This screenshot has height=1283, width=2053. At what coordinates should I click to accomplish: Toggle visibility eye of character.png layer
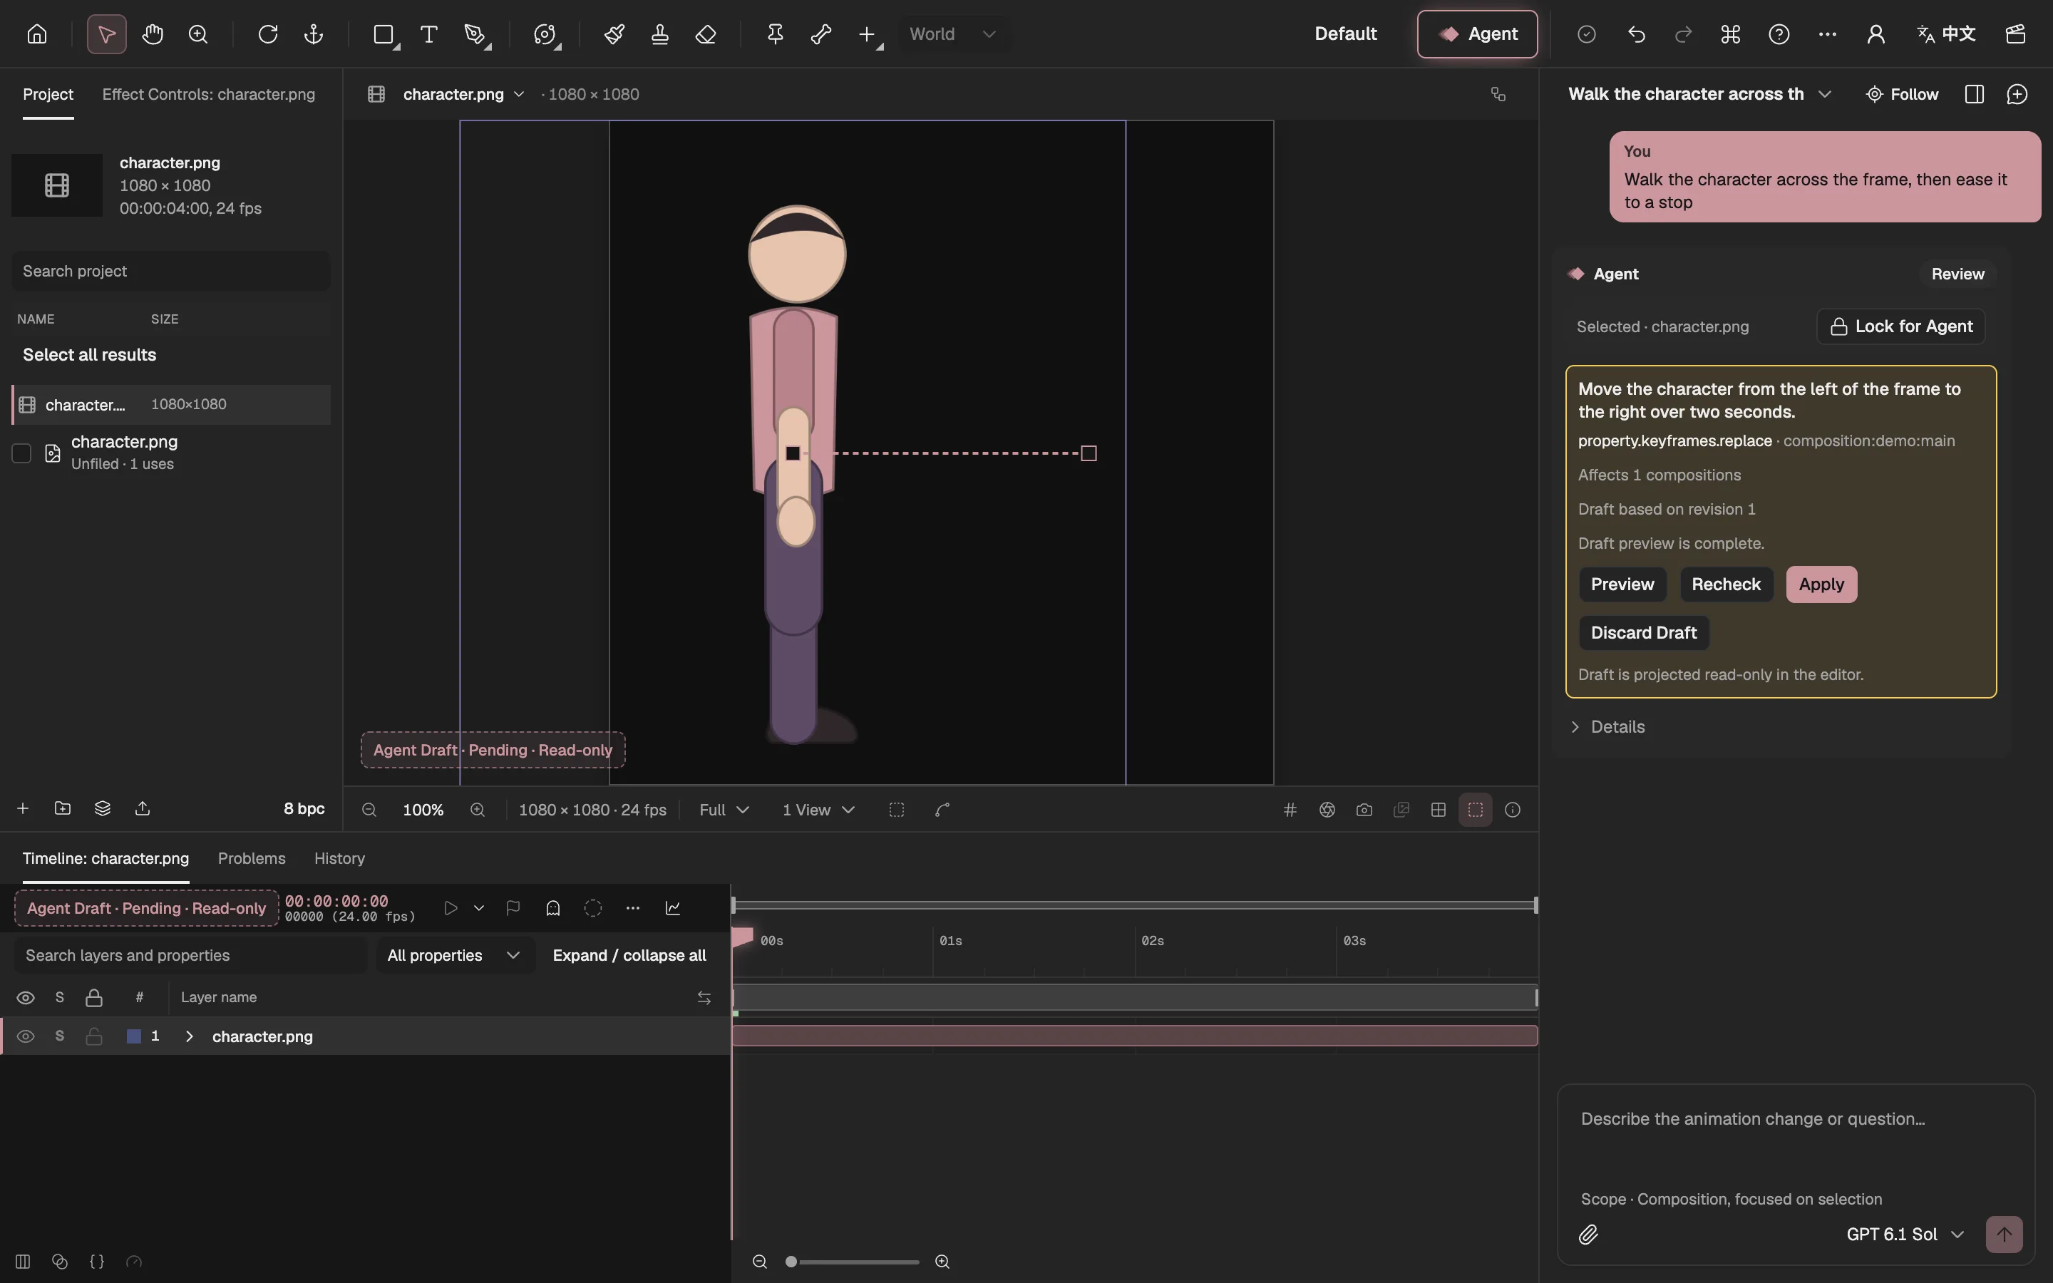pyautogui.click(x=26, y=1036)
